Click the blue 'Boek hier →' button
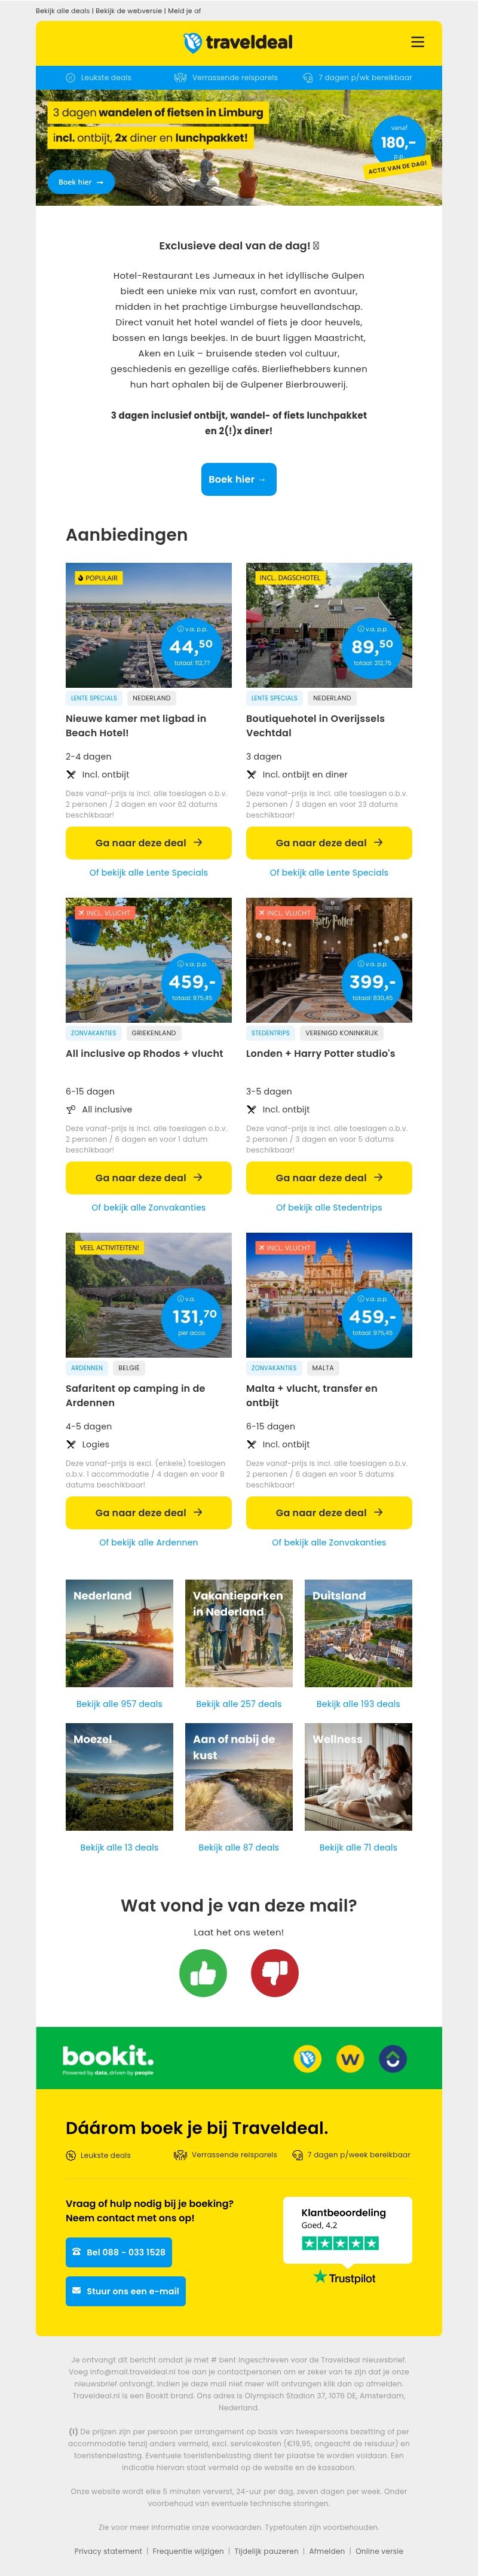Viewport: 478px width, 2576px height. [238, 479]
